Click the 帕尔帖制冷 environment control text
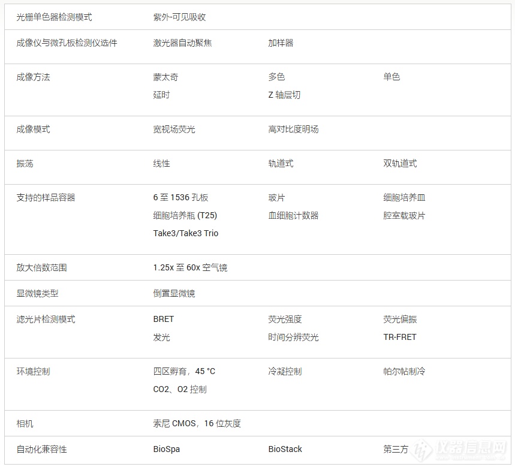This screenshot has width=515, height=470. pos(404,372)
